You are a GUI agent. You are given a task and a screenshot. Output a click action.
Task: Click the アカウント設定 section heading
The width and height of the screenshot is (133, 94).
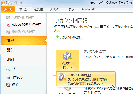coord(95,52)
